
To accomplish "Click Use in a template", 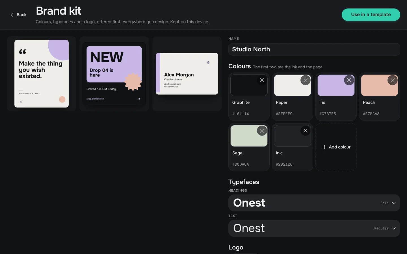I will tap(371, 15).
